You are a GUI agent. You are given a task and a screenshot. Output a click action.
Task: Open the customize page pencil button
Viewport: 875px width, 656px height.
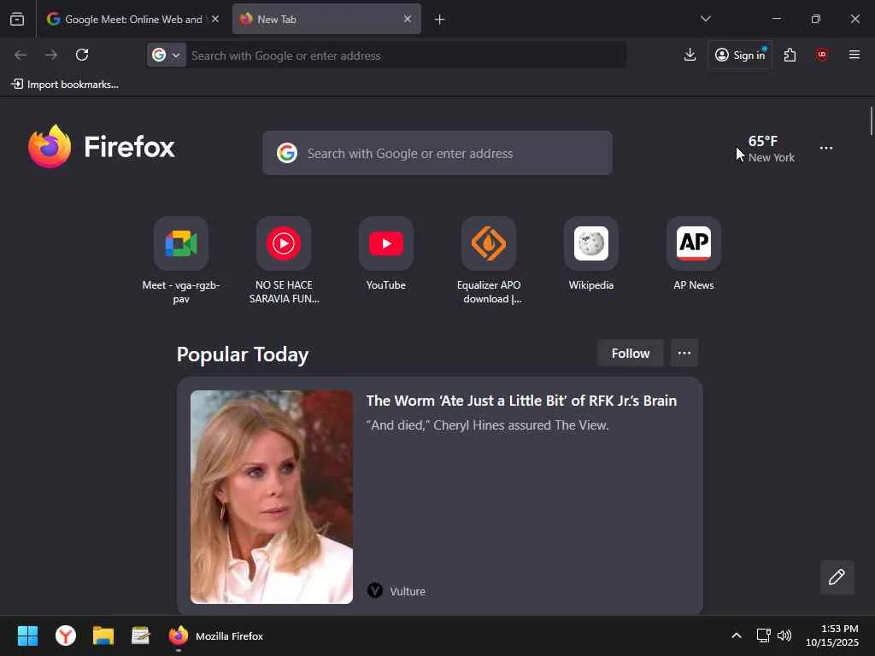coord(837,577)
